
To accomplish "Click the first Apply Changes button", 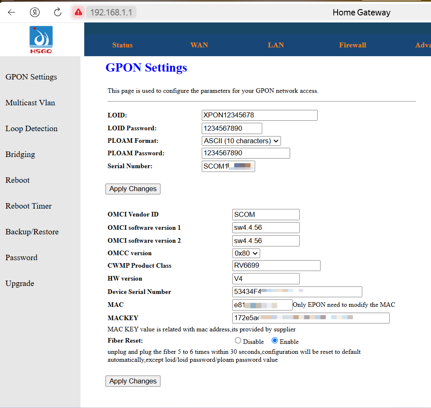I will pyautogui.click(x=133, y=189).
